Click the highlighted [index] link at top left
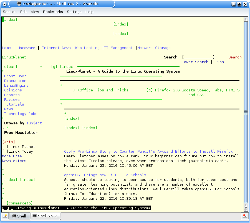The image size is (250, 223). point(9,19)
